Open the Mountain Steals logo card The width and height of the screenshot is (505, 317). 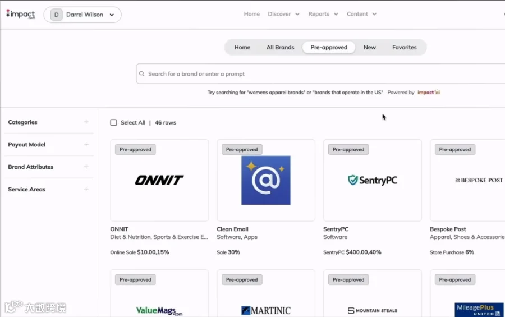[x=373, y=293]
